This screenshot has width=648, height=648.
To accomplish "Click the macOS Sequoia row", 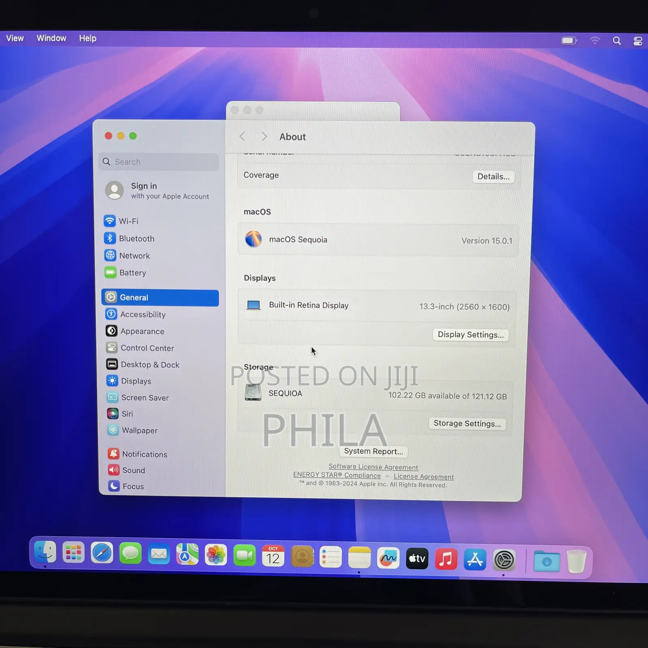I will (x=377, y=240).
